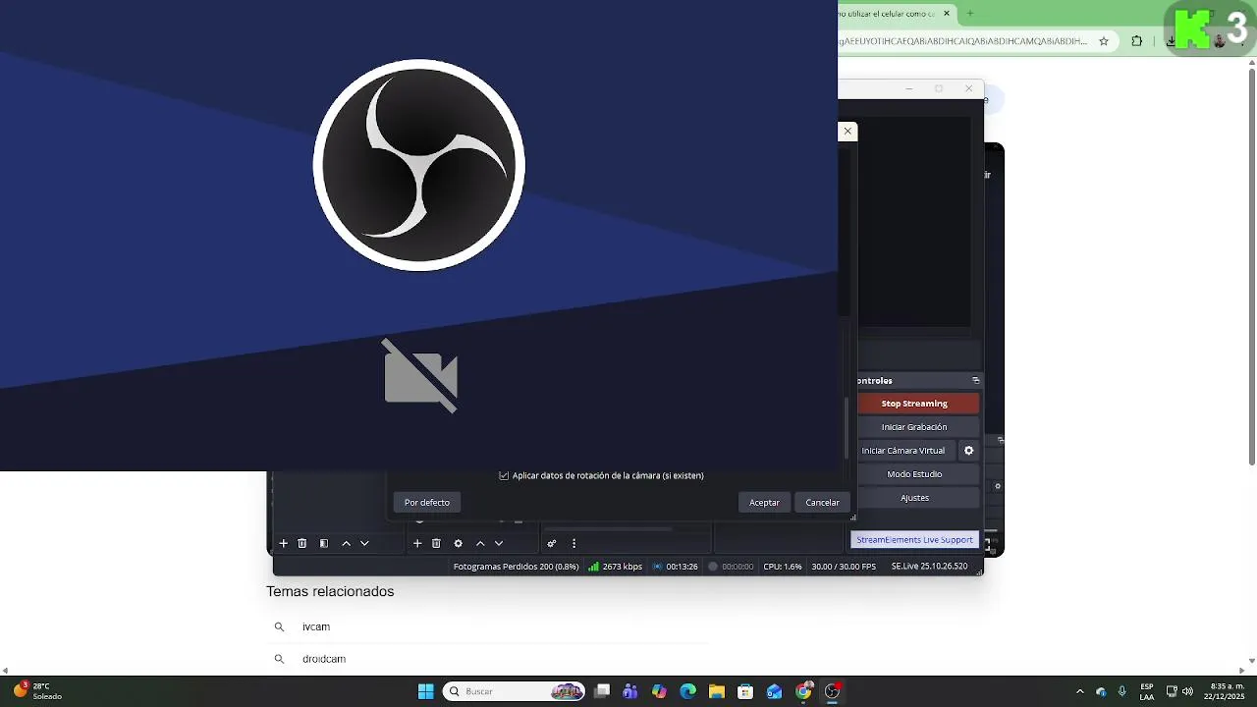
Task: Move the source up in the sources toolbar
Action: 480,543
